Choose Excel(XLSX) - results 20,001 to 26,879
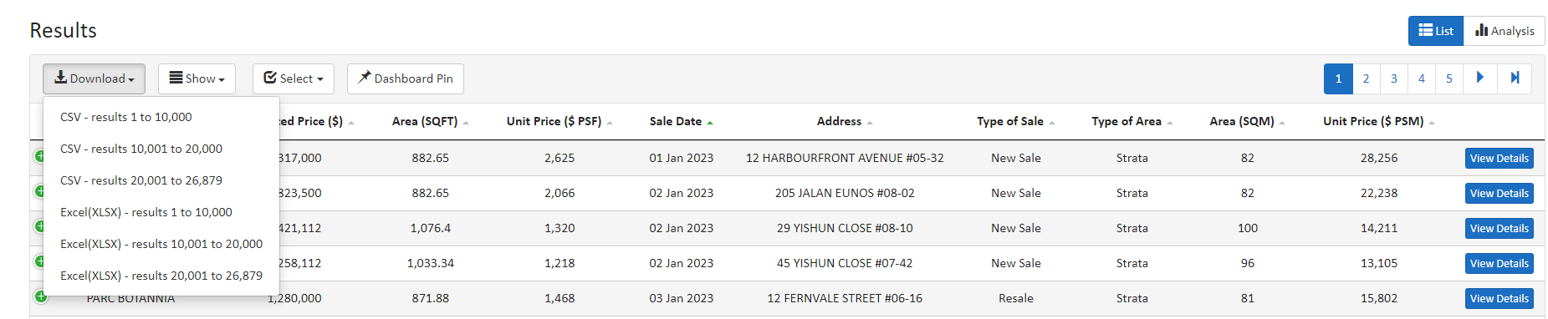 pyautogui.click(x=161, y=276)
